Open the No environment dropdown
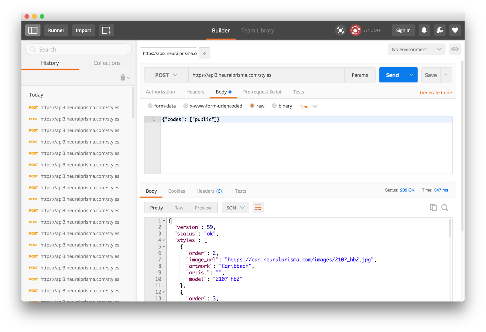The image size is (486, 332). click(417, 49)
